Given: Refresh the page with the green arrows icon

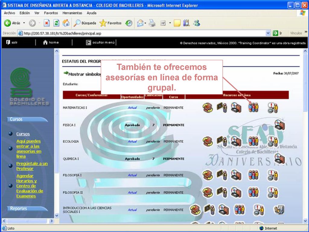Looking at the screenshot, I should click(56, 23).
